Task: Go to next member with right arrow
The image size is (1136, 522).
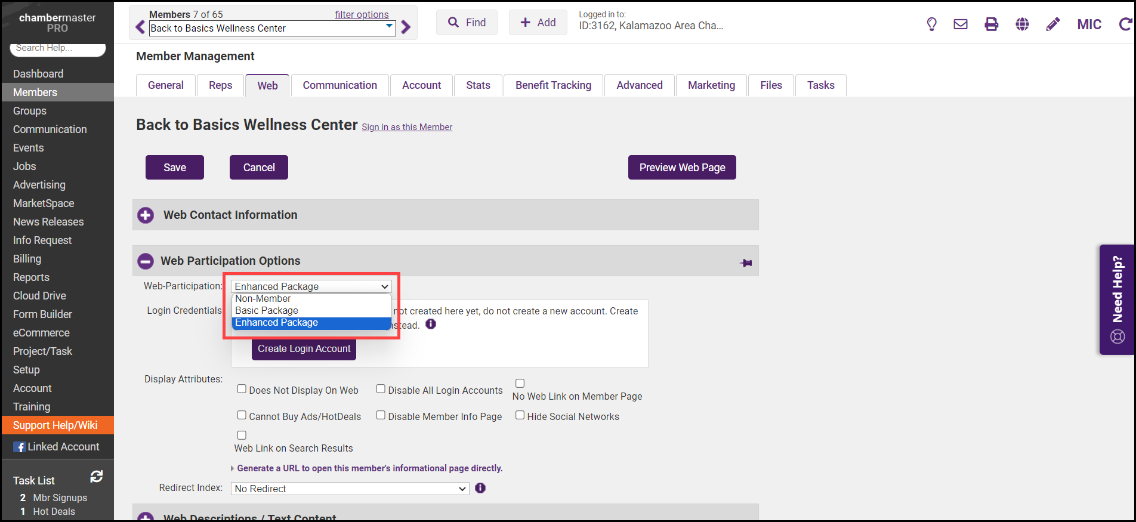Action: (406, 27)
